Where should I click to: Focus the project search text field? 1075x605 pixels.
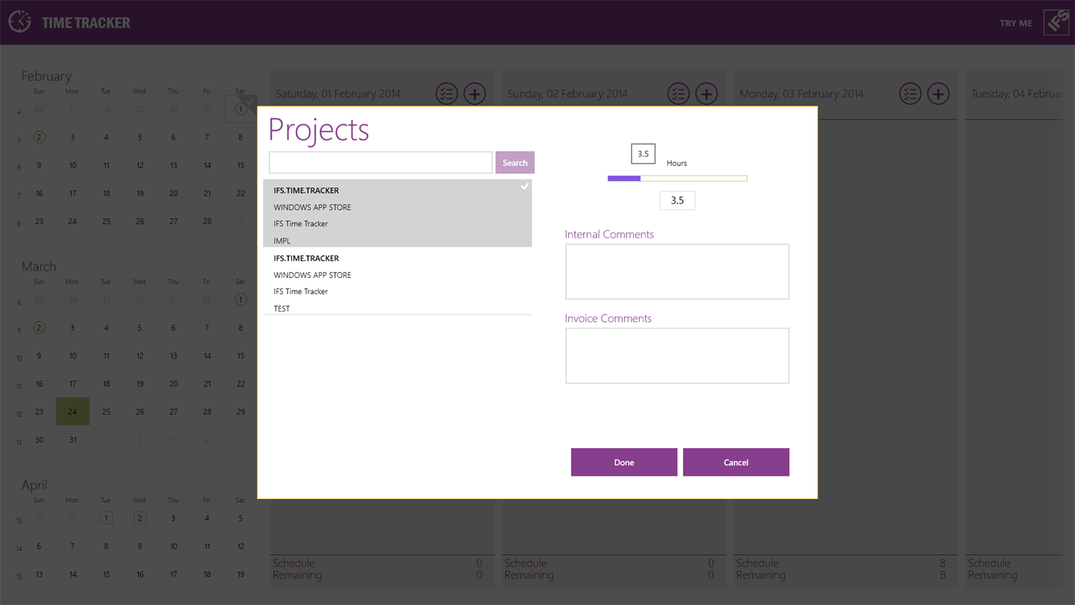[x=381, y=163]
